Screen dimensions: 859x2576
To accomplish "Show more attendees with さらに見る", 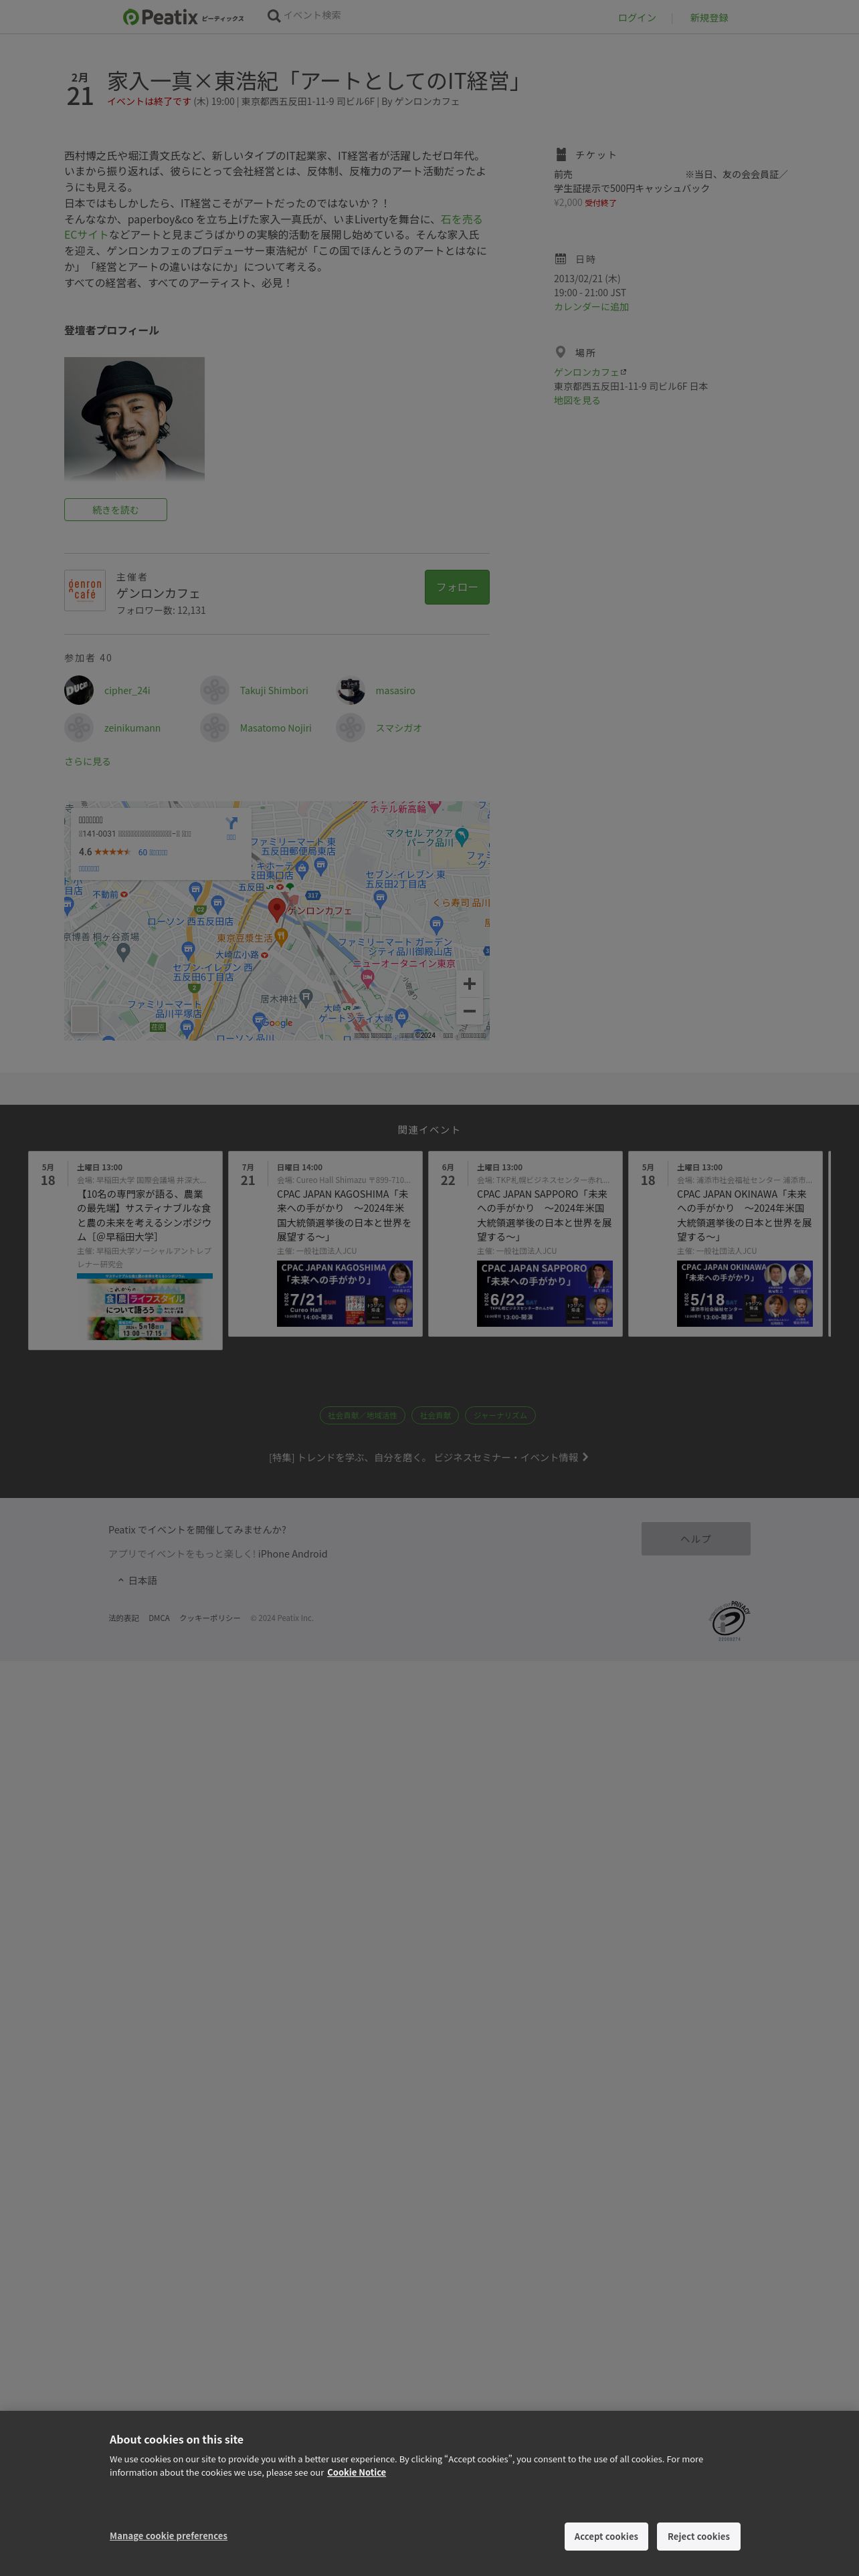I will tap(88, 762).
